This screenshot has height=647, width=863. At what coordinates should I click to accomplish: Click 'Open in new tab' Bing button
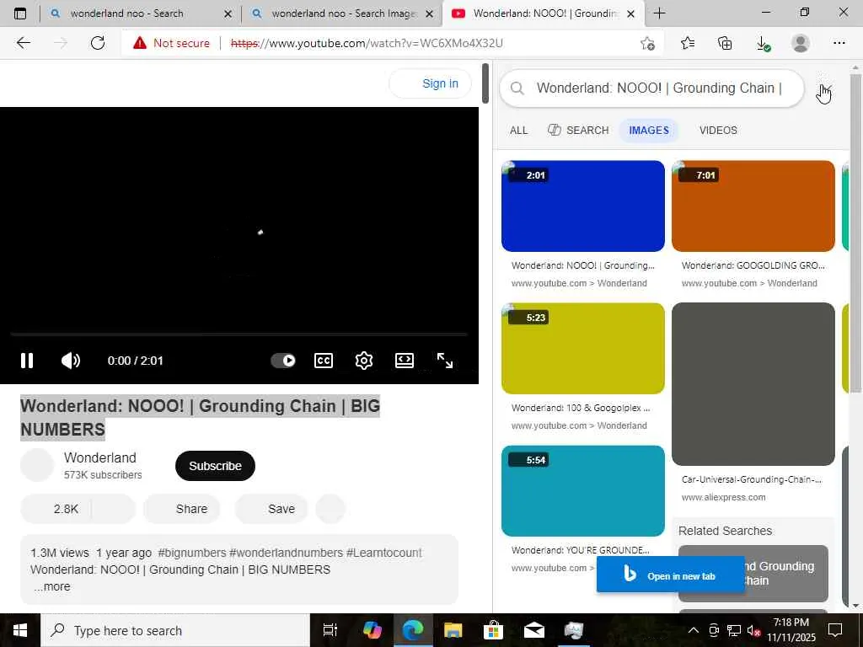[670, 576]
